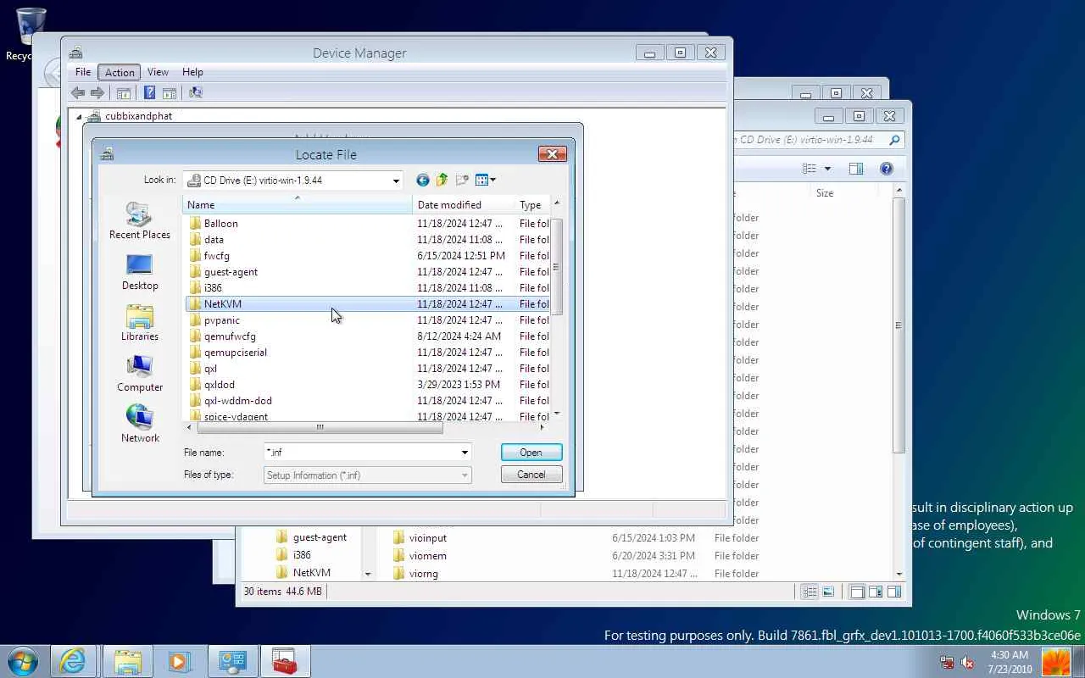Viewport: 1085px width, 678px height.
Task: Click the Device Manager Help toolbar icon
Action: [149, 92]
